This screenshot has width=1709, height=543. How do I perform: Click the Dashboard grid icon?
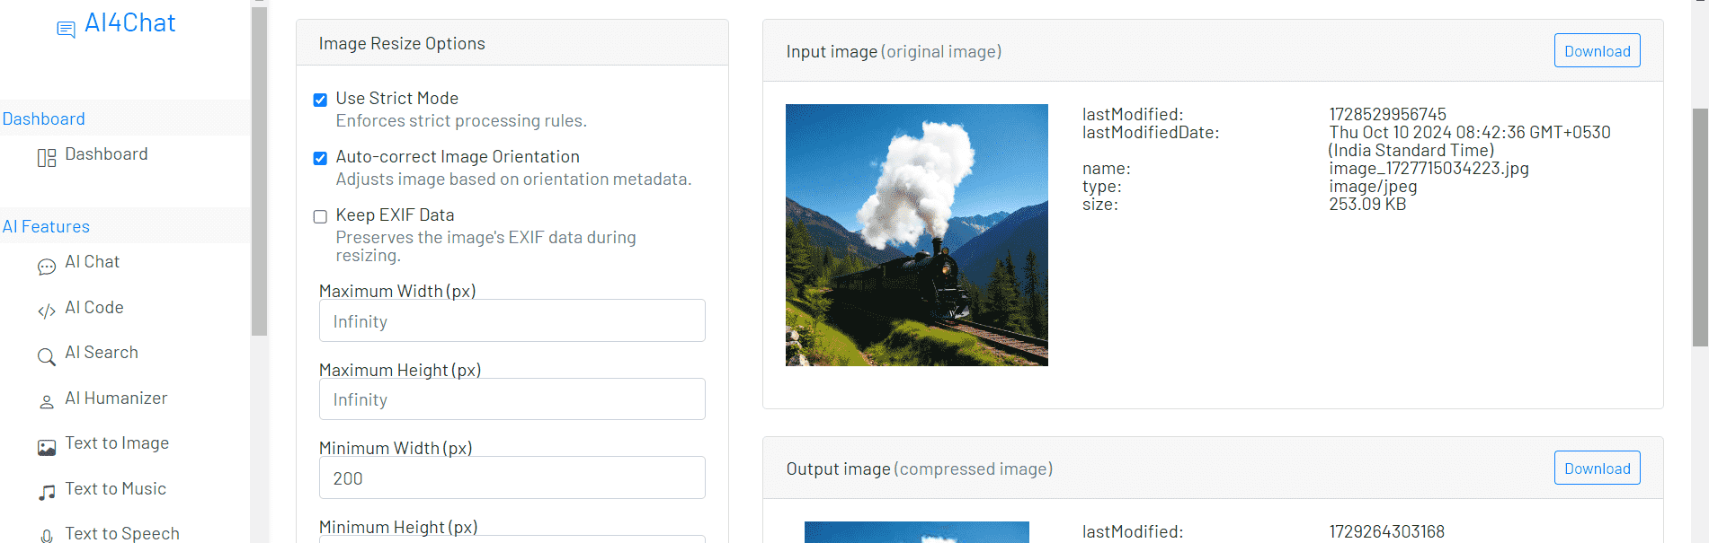tap(47, 159)
